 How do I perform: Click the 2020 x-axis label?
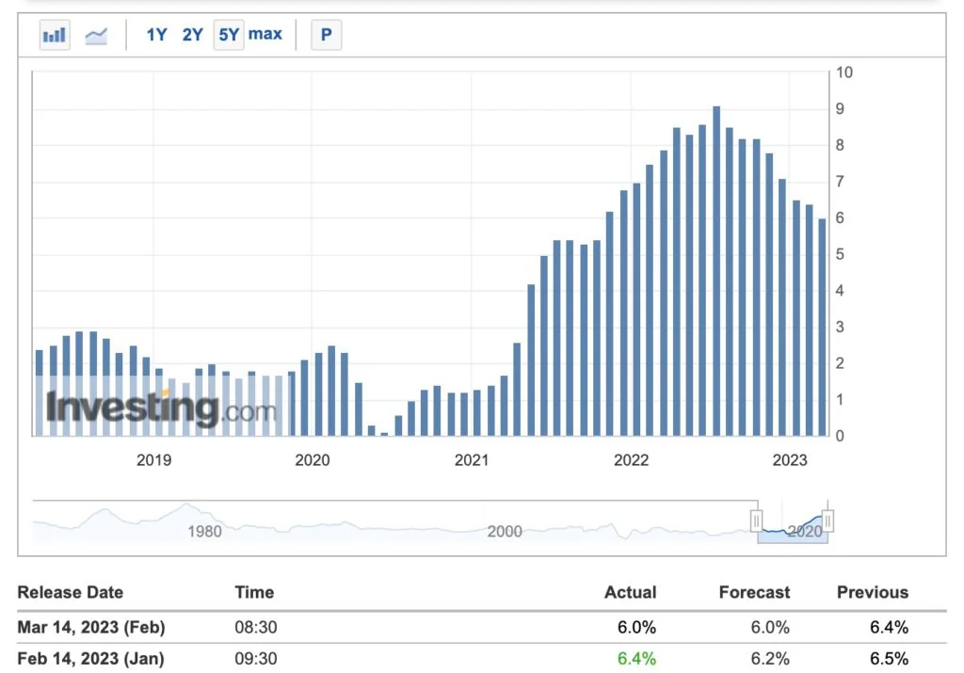(x=313, y=459)
